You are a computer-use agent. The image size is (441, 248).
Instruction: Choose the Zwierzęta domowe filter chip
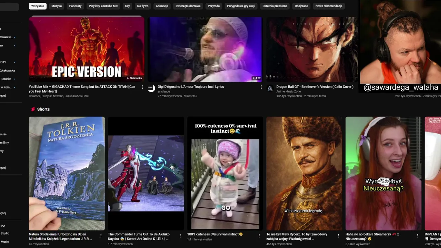pos(188,6)
